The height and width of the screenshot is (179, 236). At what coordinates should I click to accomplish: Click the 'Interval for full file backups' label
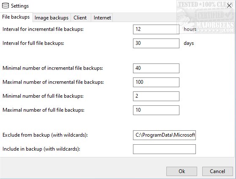pyautogui.click(x=33, y=43)
